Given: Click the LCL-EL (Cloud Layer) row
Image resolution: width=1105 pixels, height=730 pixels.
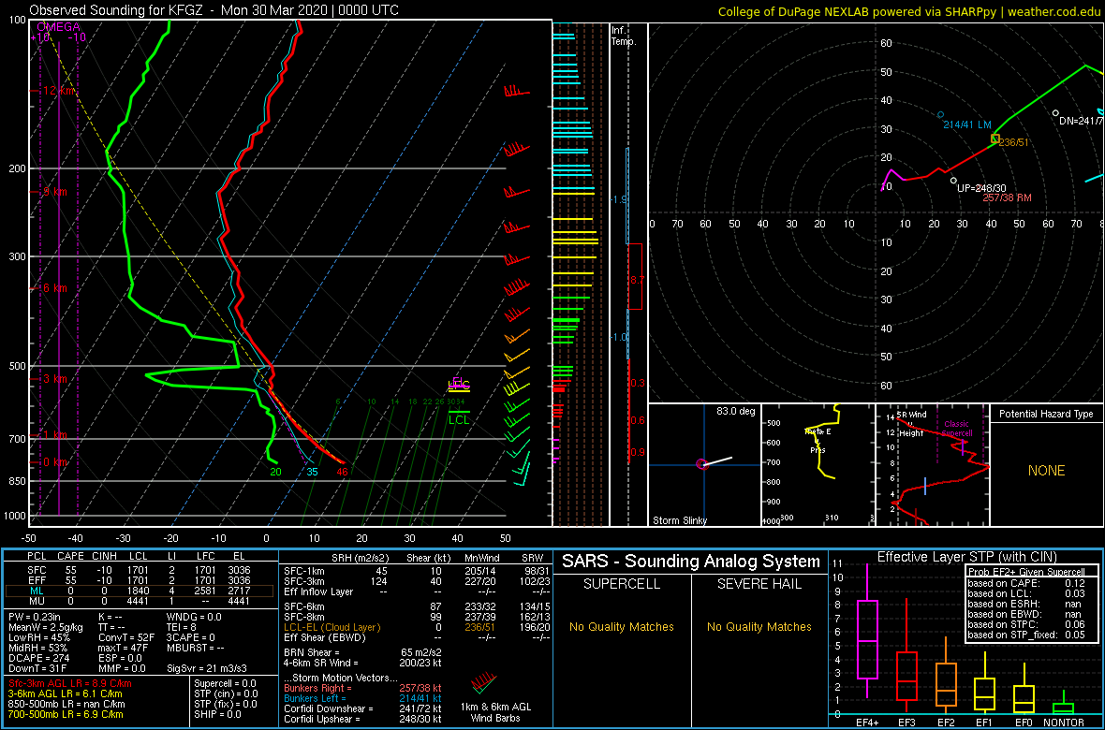Looking at the screenshot, I should (417, 627).
